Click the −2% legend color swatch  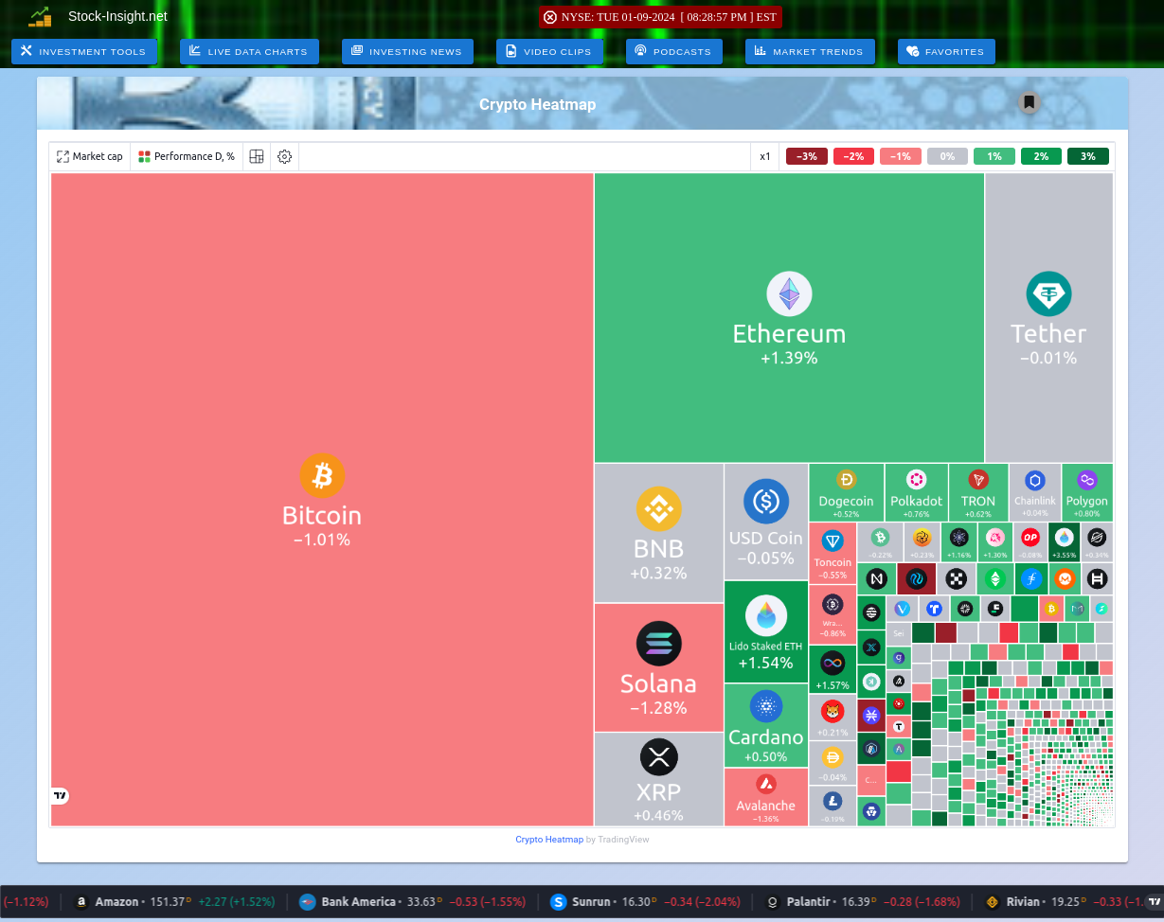coord(853,156)
